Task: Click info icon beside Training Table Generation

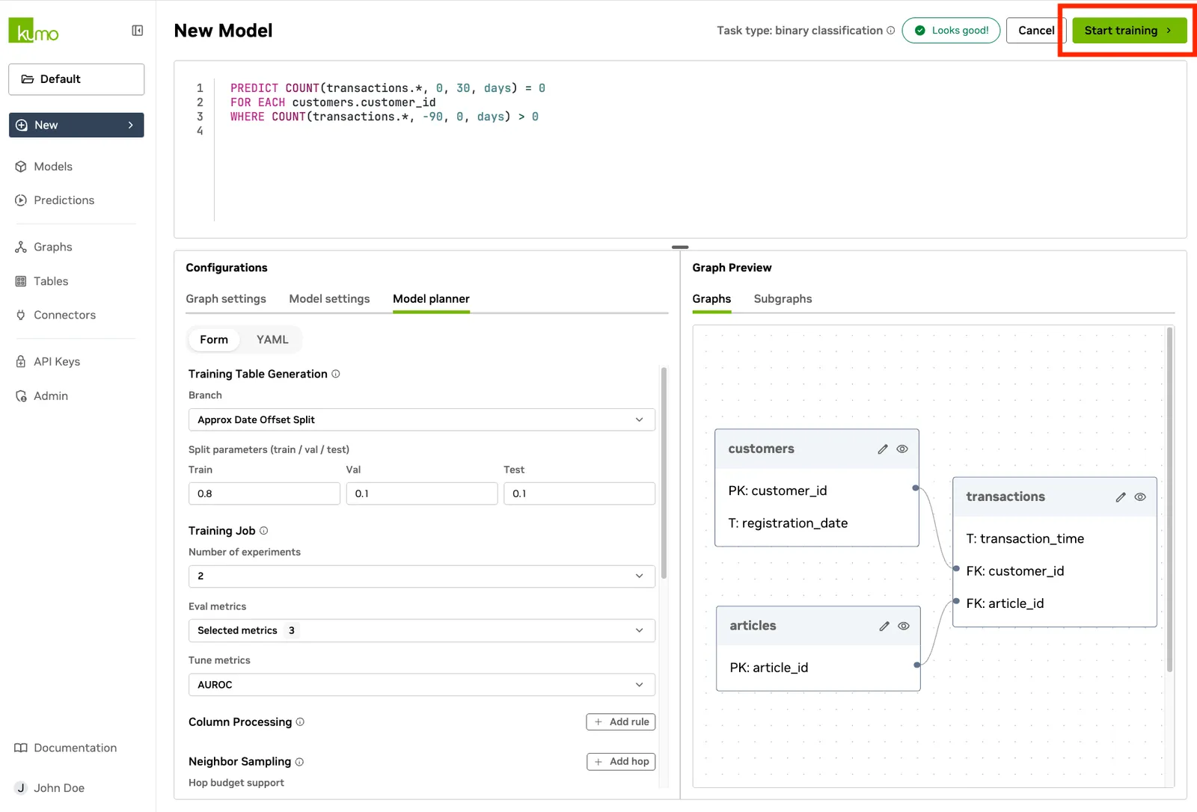Action: (x=336, y=374)
